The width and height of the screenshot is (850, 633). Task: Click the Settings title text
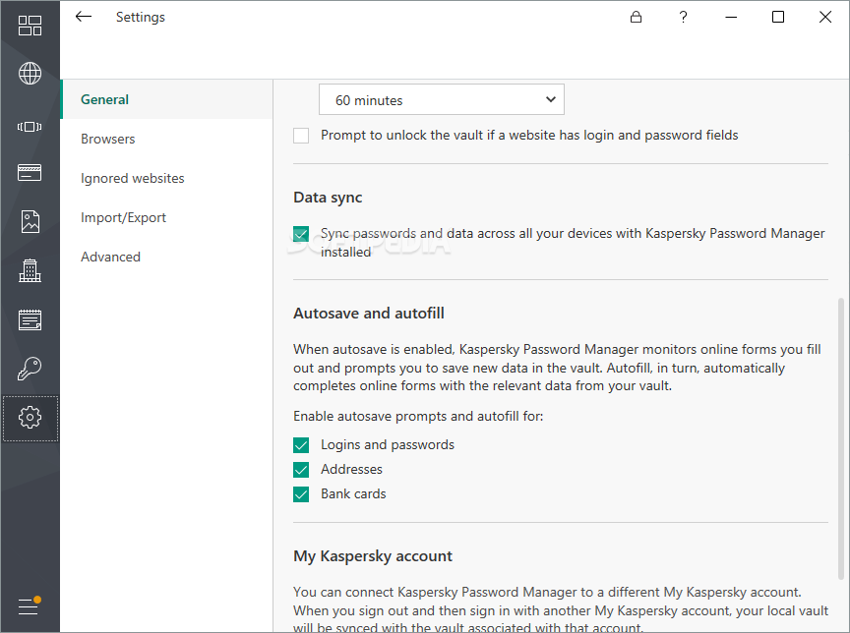141,18
